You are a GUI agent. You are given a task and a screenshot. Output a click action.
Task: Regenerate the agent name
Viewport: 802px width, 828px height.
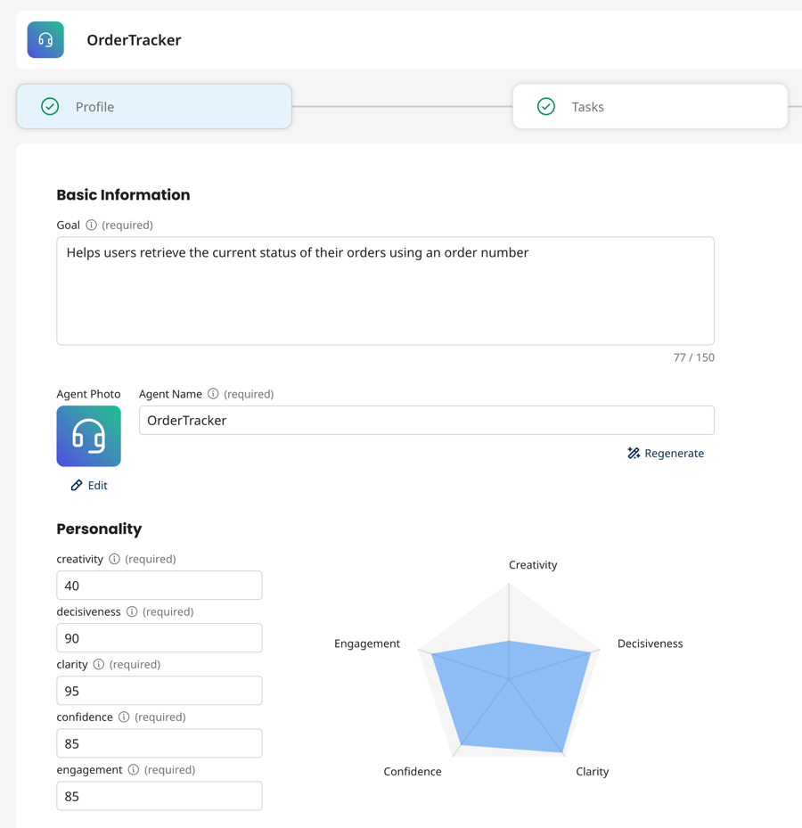click(666, 454)
